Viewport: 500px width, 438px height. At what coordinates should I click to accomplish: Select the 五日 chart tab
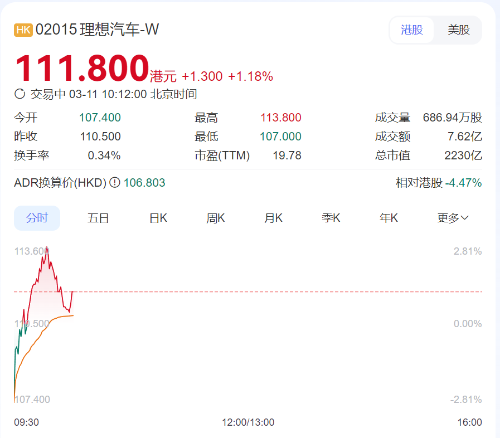(x=98, y=218)
